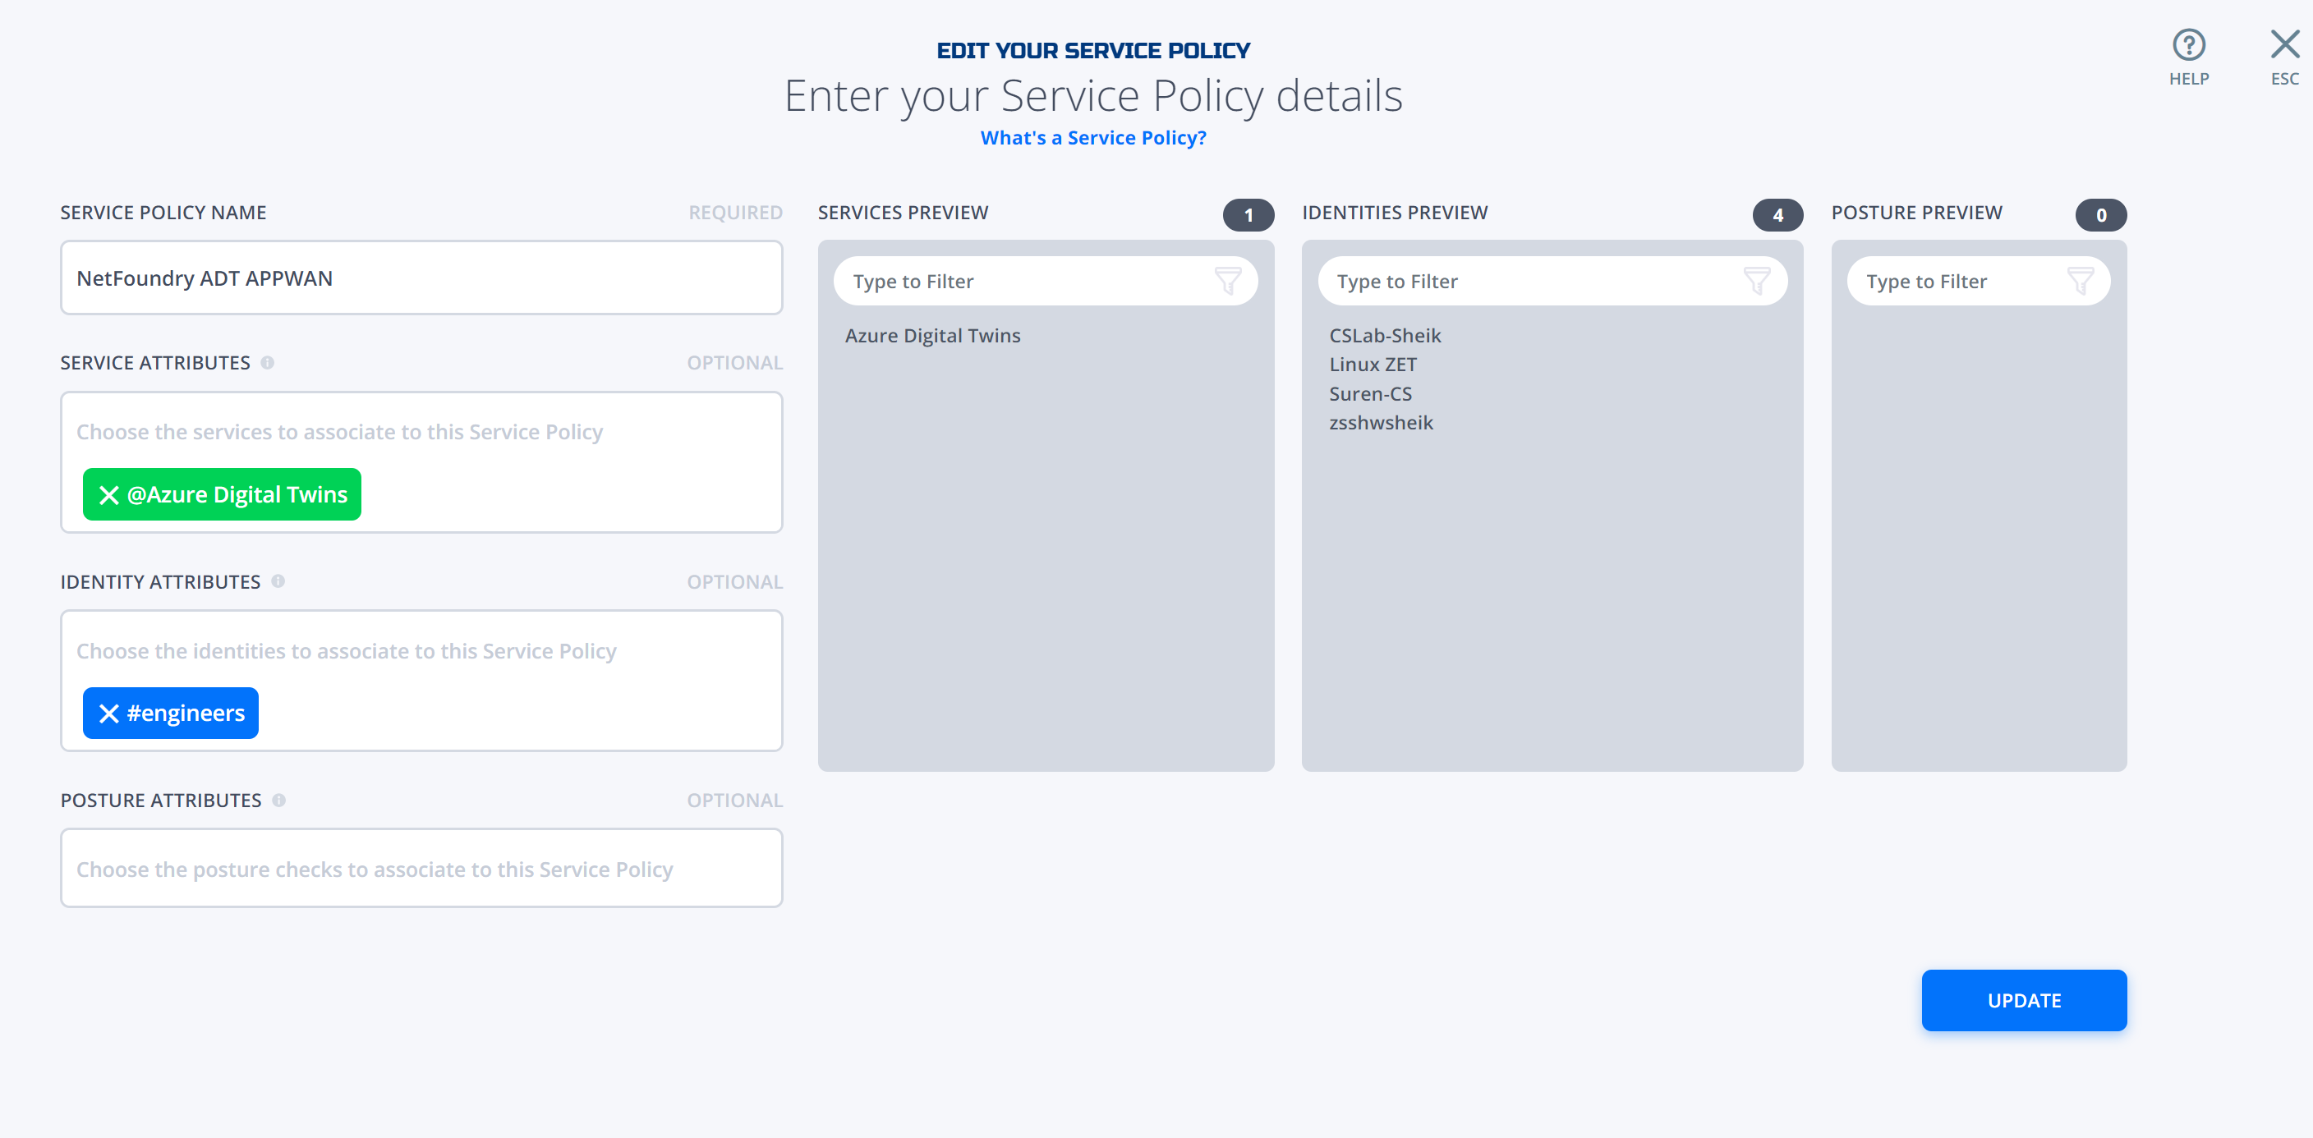Close the dialog with the ESC X icon
Image resolution: width=2313 pixels, height=1138 pixels.
click(2284, 45)
